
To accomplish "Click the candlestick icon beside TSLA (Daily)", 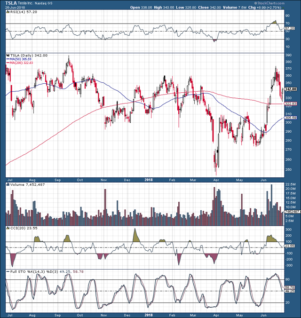I will click(8, 55).
